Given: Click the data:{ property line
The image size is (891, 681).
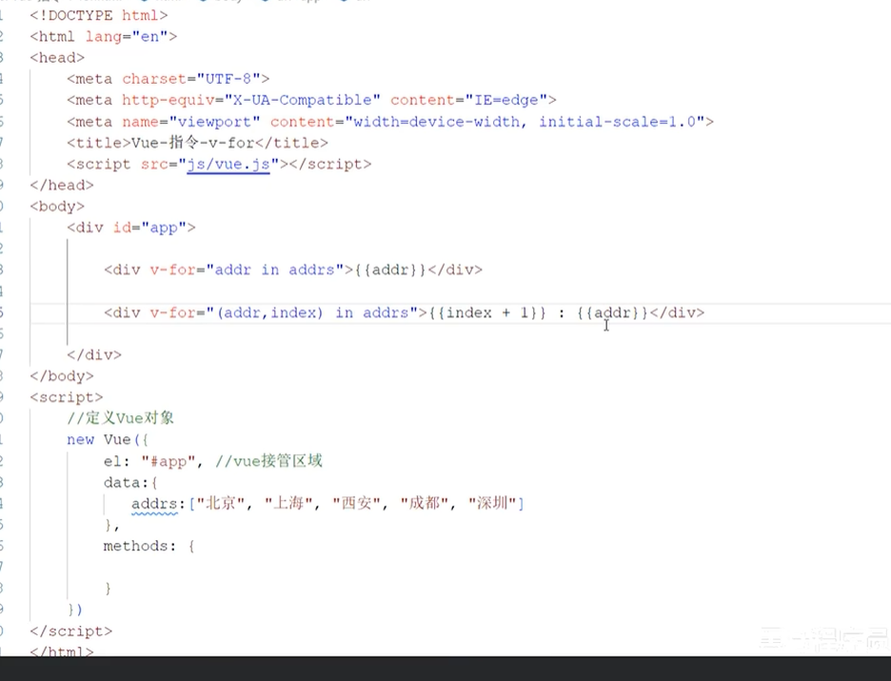Looking at the screenshot, I should coord(130,483).
